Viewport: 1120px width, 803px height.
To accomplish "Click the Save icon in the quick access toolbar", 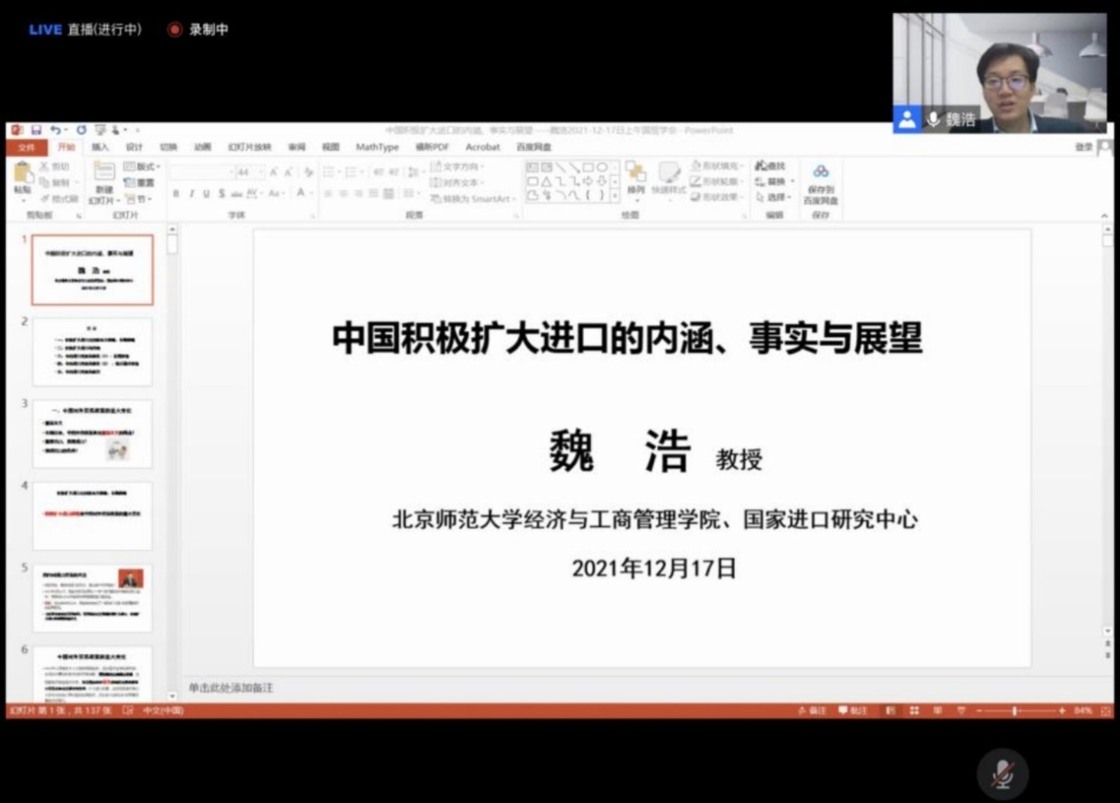I will pos(38,130).
